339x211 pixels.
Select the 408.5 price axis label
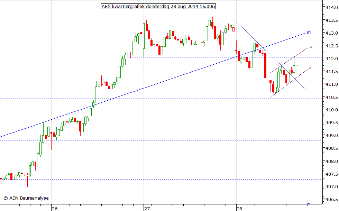332,148
